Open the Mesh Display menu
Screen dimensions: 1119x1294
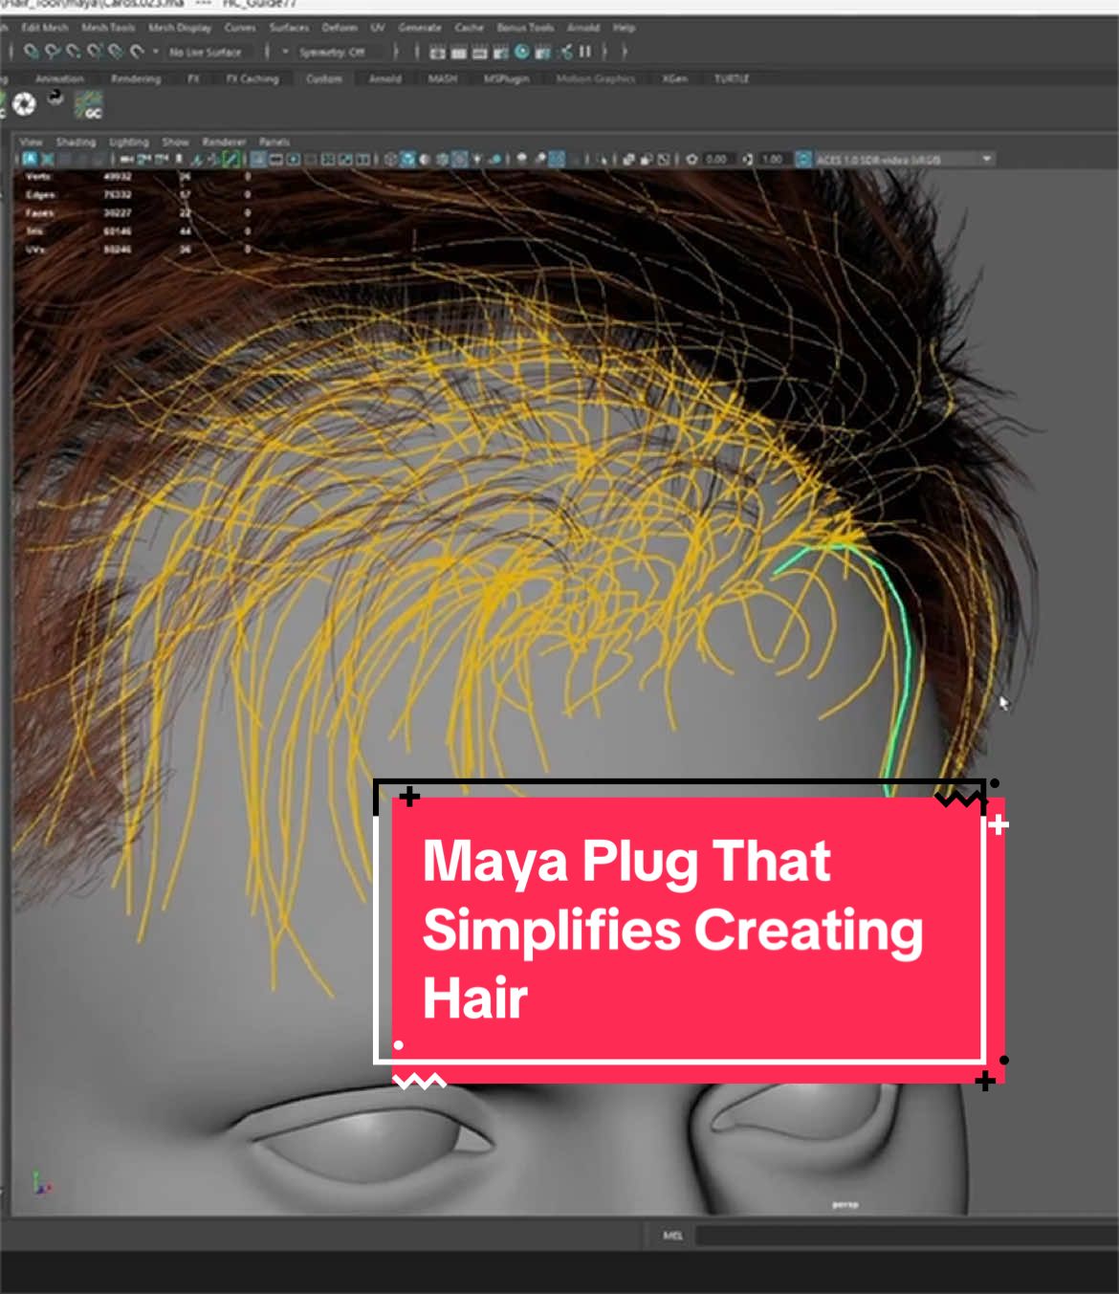[180, 28]
